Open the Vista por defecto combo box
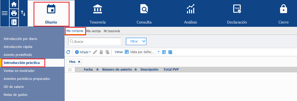 point(142,52)
